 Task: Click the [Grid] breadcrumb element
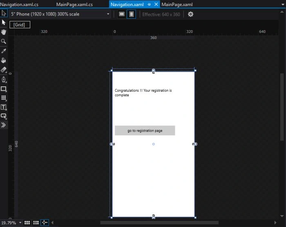(x=20, y=24)
